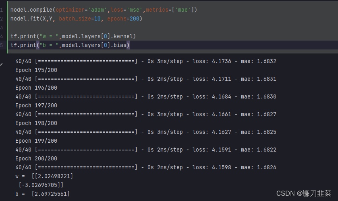Click batch_size=10 parameter
This screenshot has height=201, width=338.
80,19
